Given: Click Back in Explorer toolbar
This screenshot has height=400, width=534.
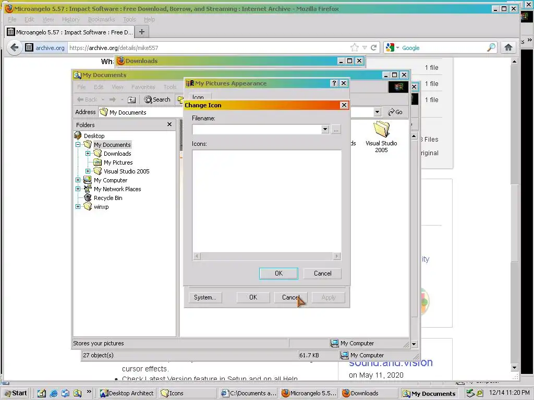Looking at the screenshot, I should pos(88,99).
